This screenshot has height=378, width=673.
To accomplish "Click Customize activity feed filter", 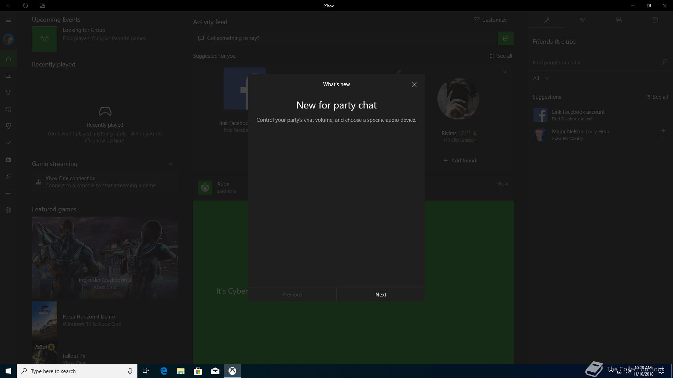I will (490, 20).
